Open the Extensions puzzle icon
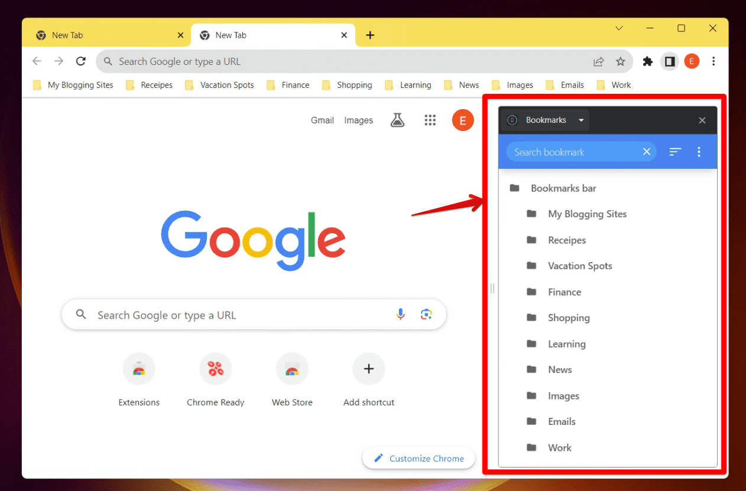Image resolution: width=746 pixels, height=491 pixels. point(648,61)
